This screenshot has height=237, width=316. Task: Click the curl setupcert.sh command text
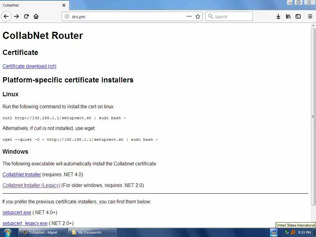click(64, 118)
